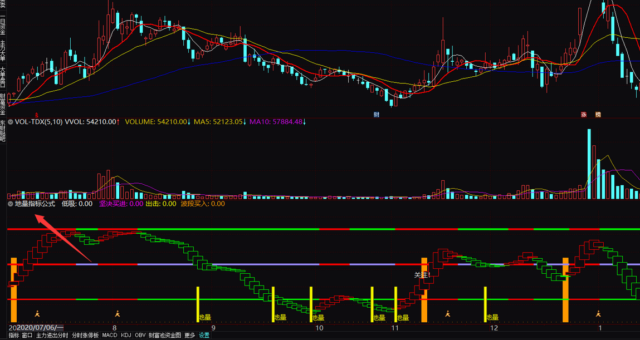
Task: Click the 2020/07/06 date label
Action: pos(39,328)
